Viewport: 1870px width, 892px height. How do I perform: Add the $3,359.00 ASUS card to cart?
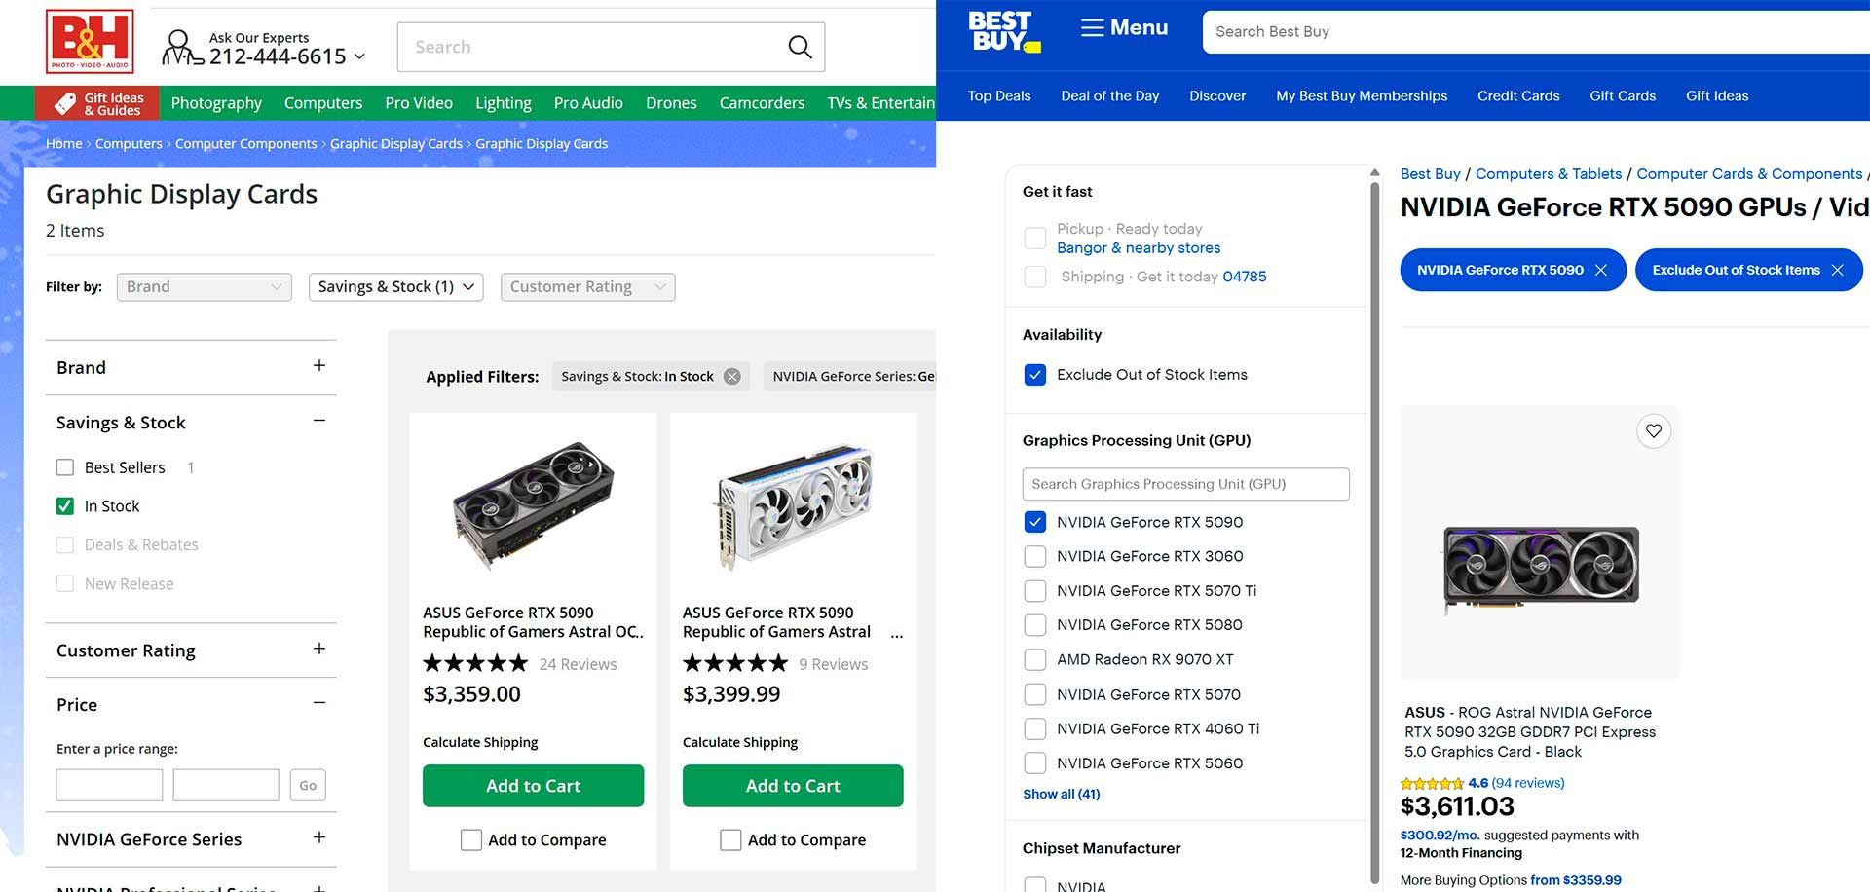coord(533,786)
